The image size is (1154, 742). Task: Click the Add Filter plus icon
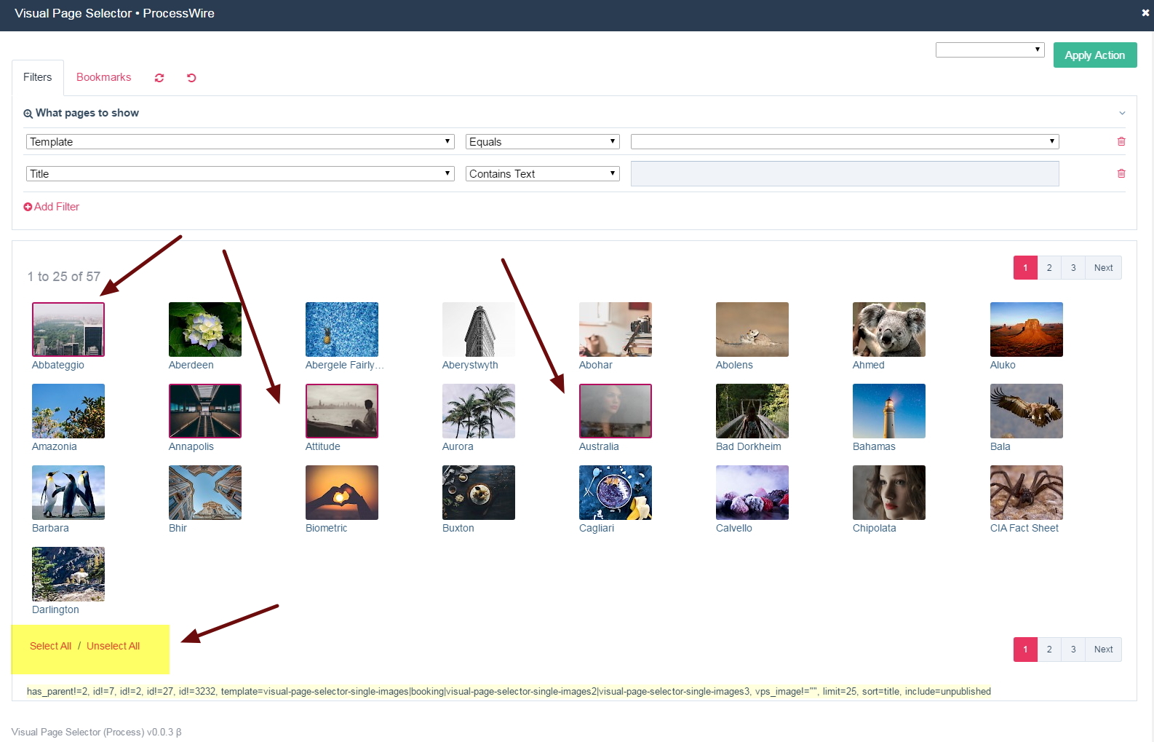tap(28, 207)
